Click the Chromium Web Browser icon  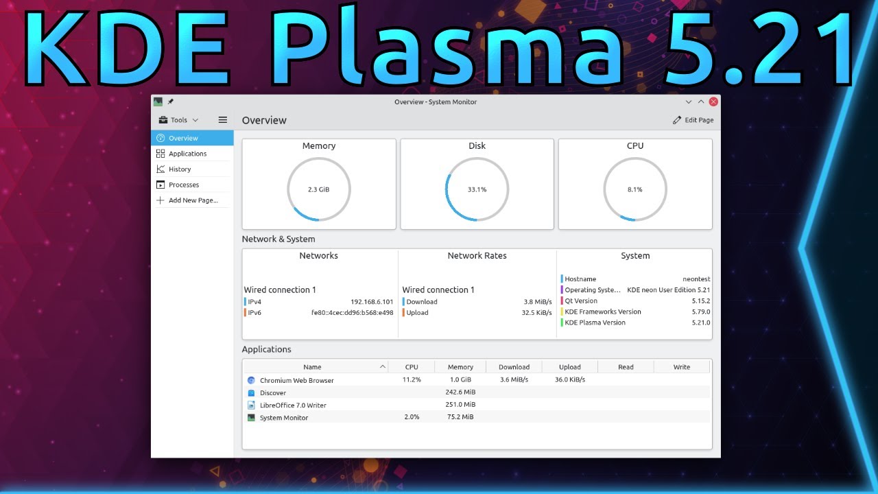pos(251,380)
